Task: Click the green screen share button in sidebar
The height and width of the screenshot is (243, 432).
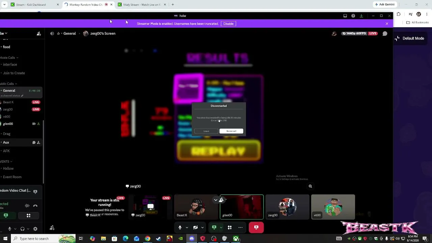Action: pos(6,215)
